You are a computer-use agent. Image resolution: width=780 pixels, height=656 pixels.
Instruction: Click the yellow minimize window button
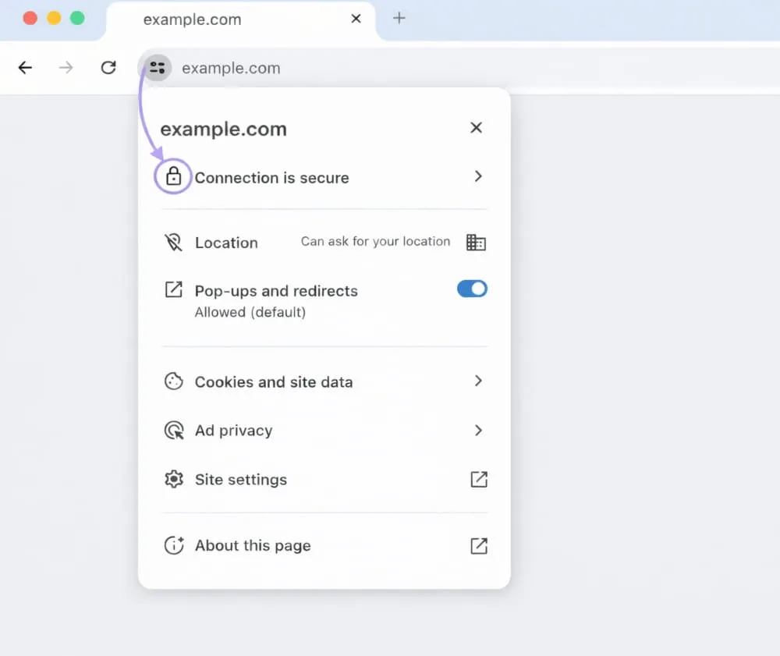pos(54,19)
